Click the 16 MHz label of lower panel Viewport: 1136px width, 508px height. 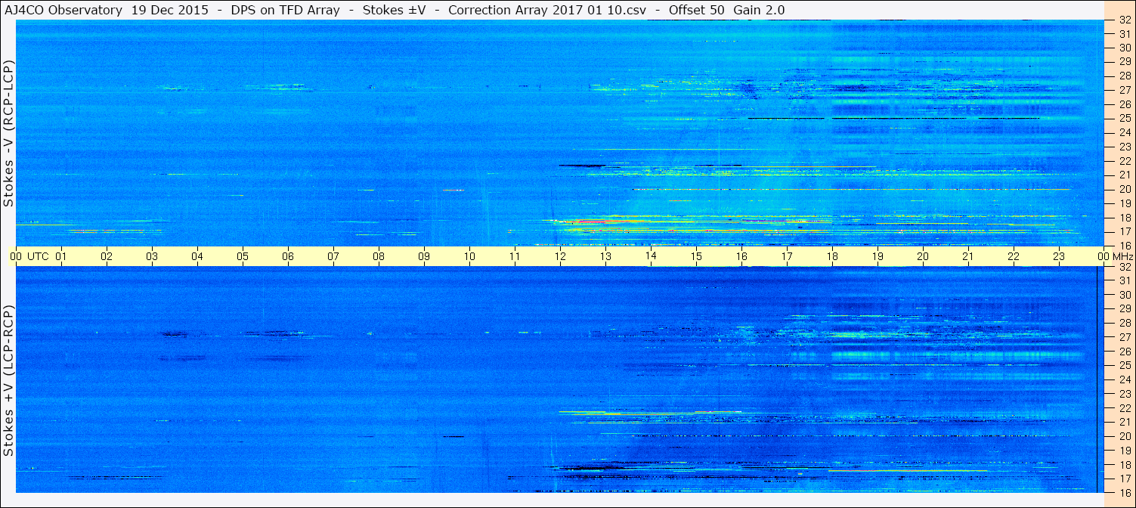(1124, 492)
